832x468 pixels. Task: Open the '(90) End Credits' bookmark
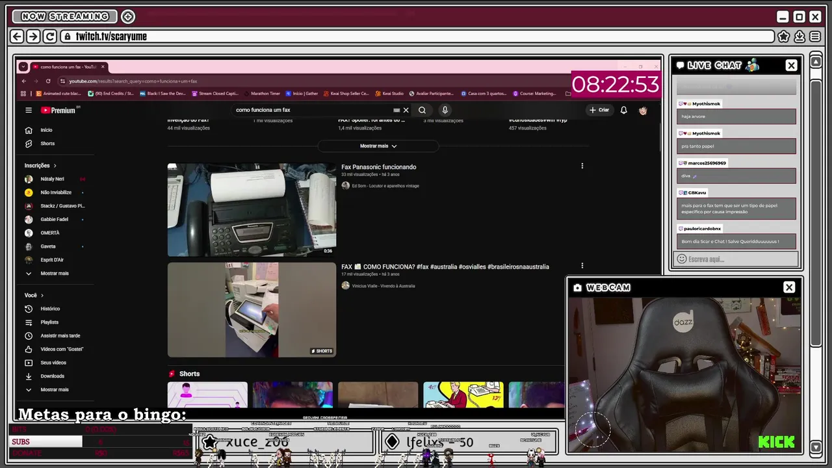[110, 94]
